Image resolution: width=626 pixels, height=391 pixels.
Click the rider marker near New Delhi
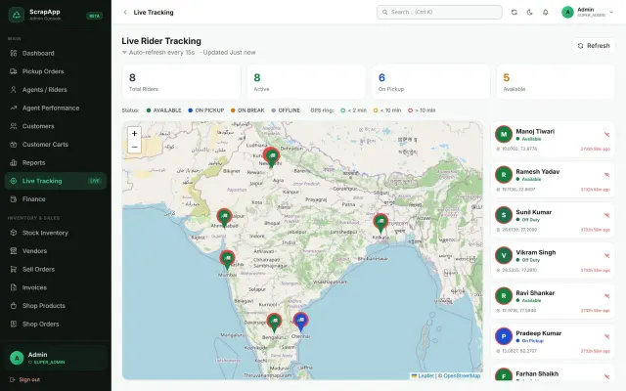[x=272, y=156]
